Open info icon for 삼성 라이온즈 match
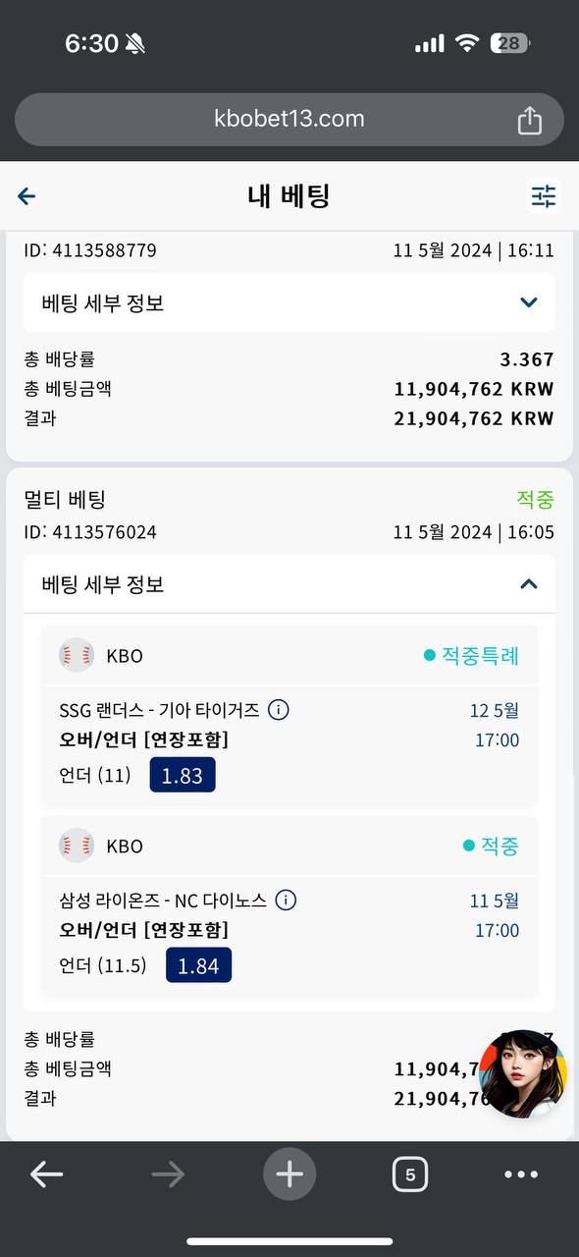The image size is (579, 1257). 286,900
